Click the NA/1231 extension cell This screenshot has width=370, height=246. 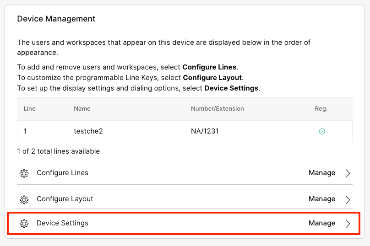(205, 131)
